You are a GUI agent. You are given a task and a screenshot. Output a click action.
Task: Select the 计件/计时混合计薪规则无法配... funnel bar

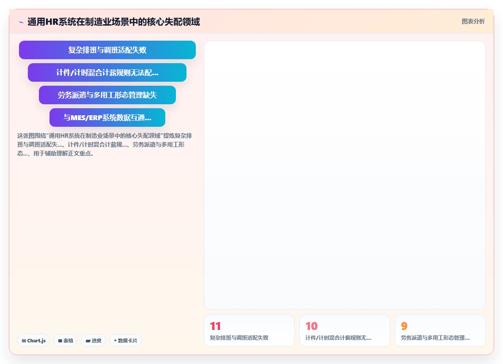(x=107, y=72)
